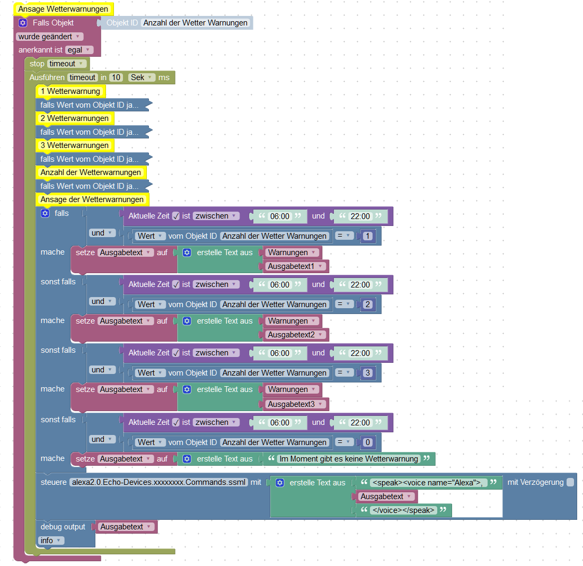The image size is (583, 566).
Task: Toggle Aktuelle Zeit checkbox paired with value 0
Action: (x=176, y=423)
